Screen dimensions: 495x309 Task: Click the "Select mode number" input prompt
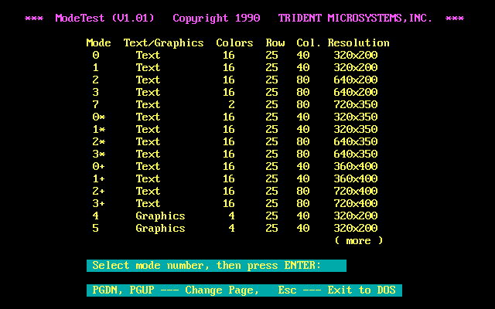click(207, 266)
